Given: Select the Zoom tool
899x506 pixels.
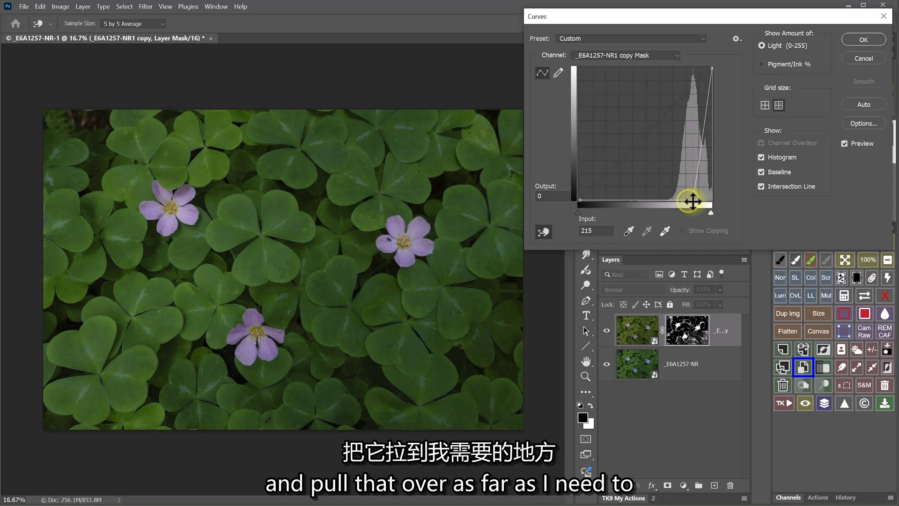Looking at the screenshot, I should (586, 377).
